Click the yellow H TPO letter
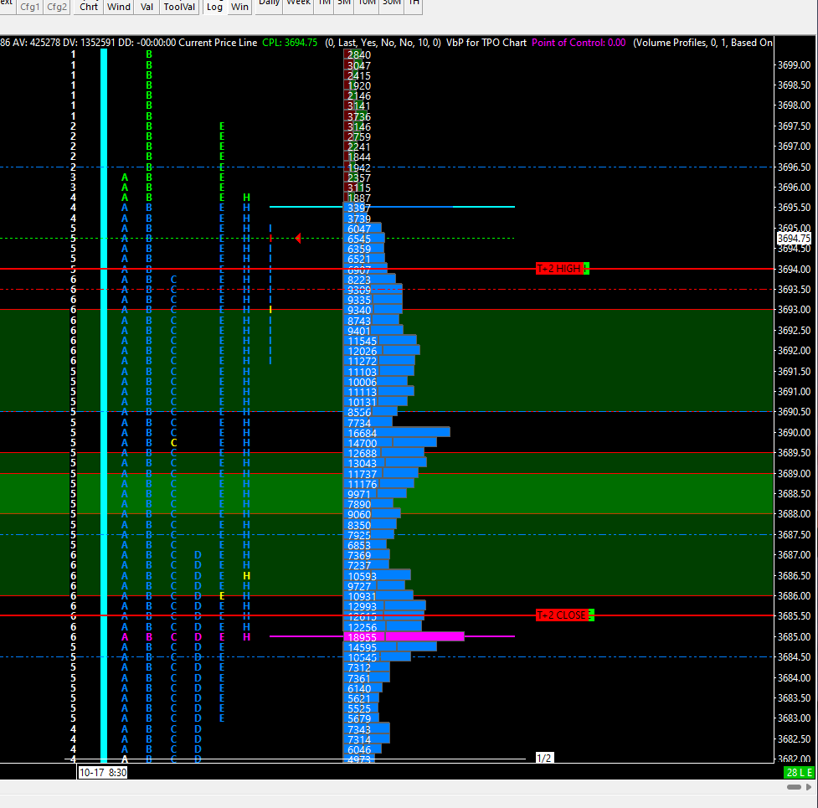The height and width of the screenshot is (808, 818). (x=247, y=576)
